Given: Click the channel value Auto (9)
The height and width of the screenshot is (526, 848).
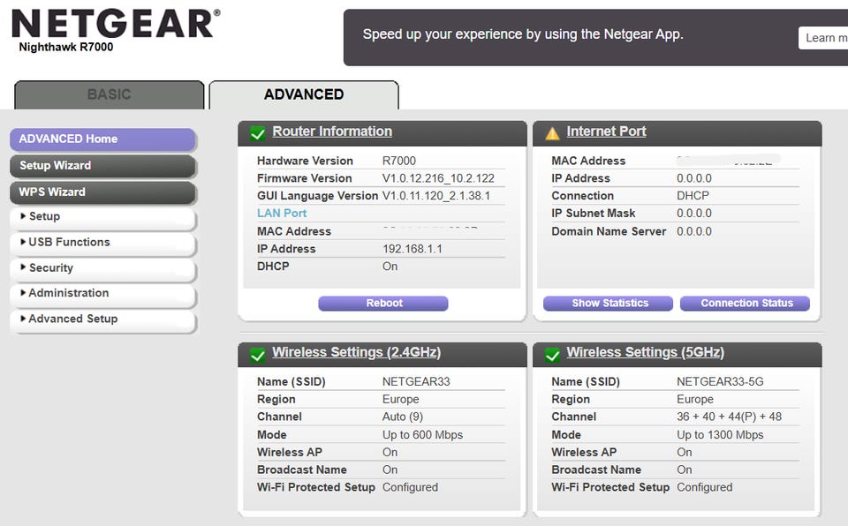Looking at the screenshot, I should tap(403, 417).
